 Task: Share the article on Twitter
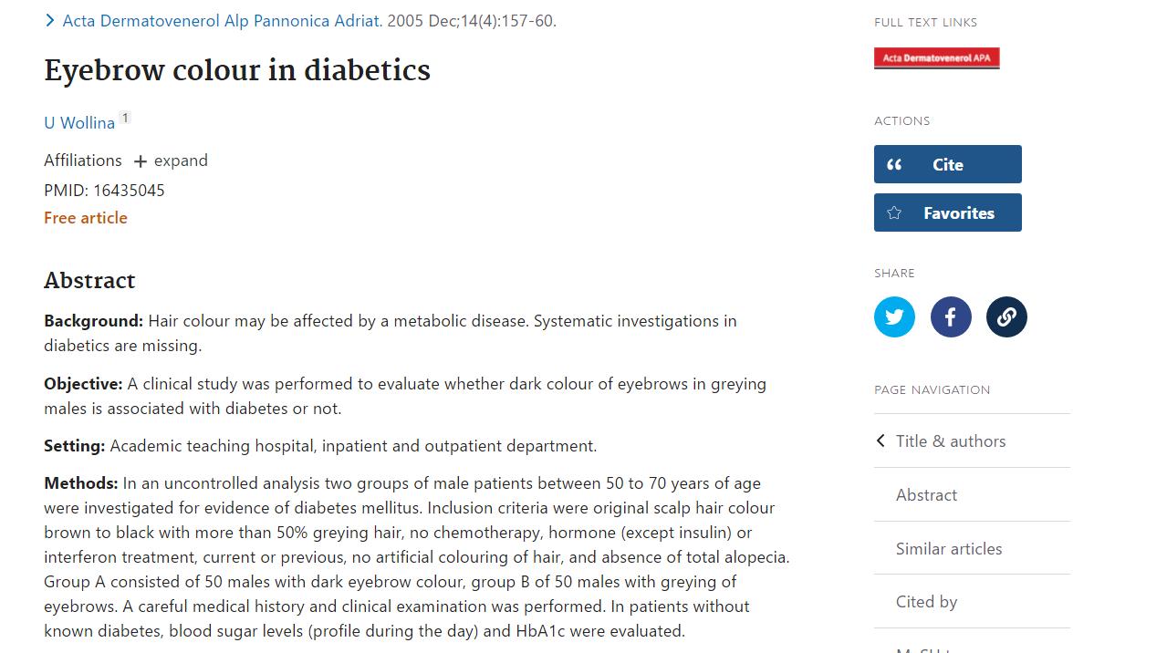click(x=894, y=317)
